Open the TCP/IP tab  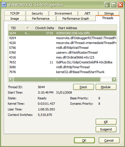point(15,13)
